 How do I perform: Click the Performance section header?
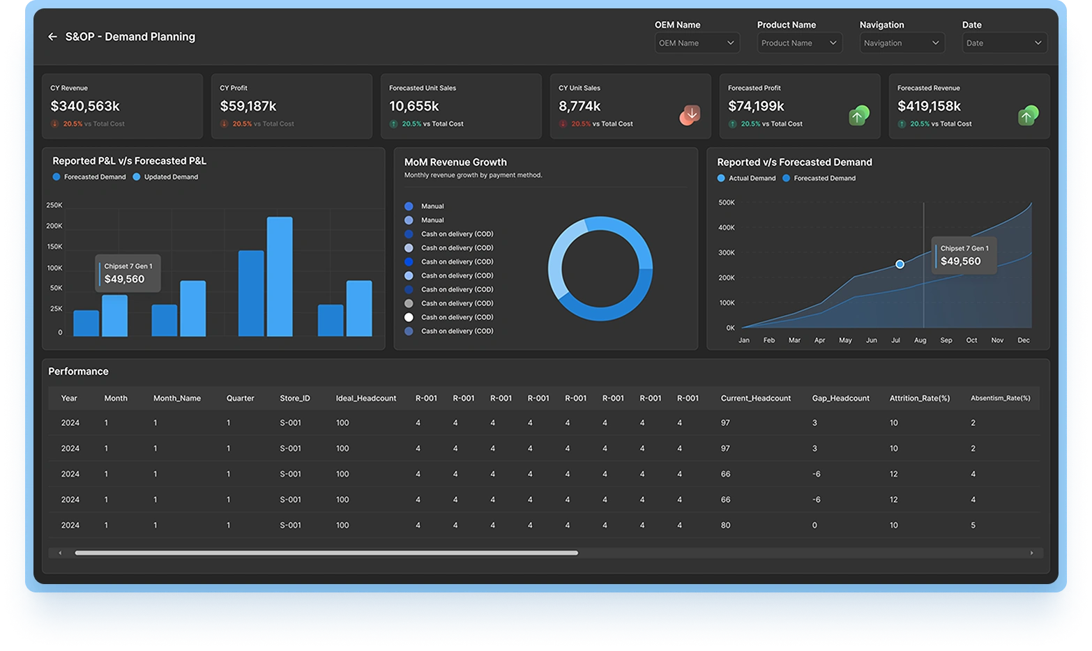coord(77,372)
